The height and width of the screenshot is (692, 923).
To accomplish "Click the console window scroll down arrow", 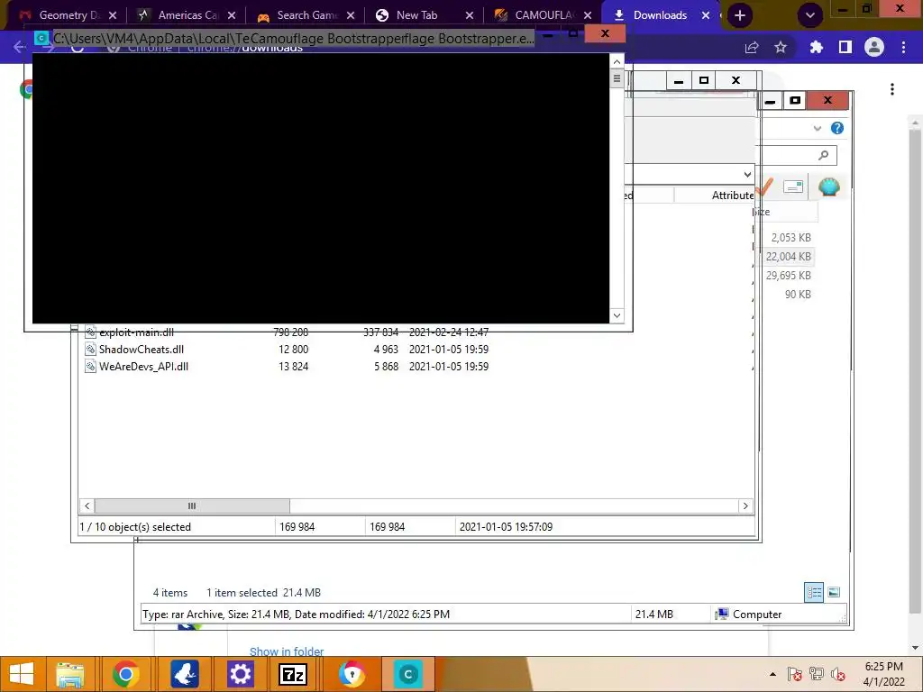I will tap(617, 315).
